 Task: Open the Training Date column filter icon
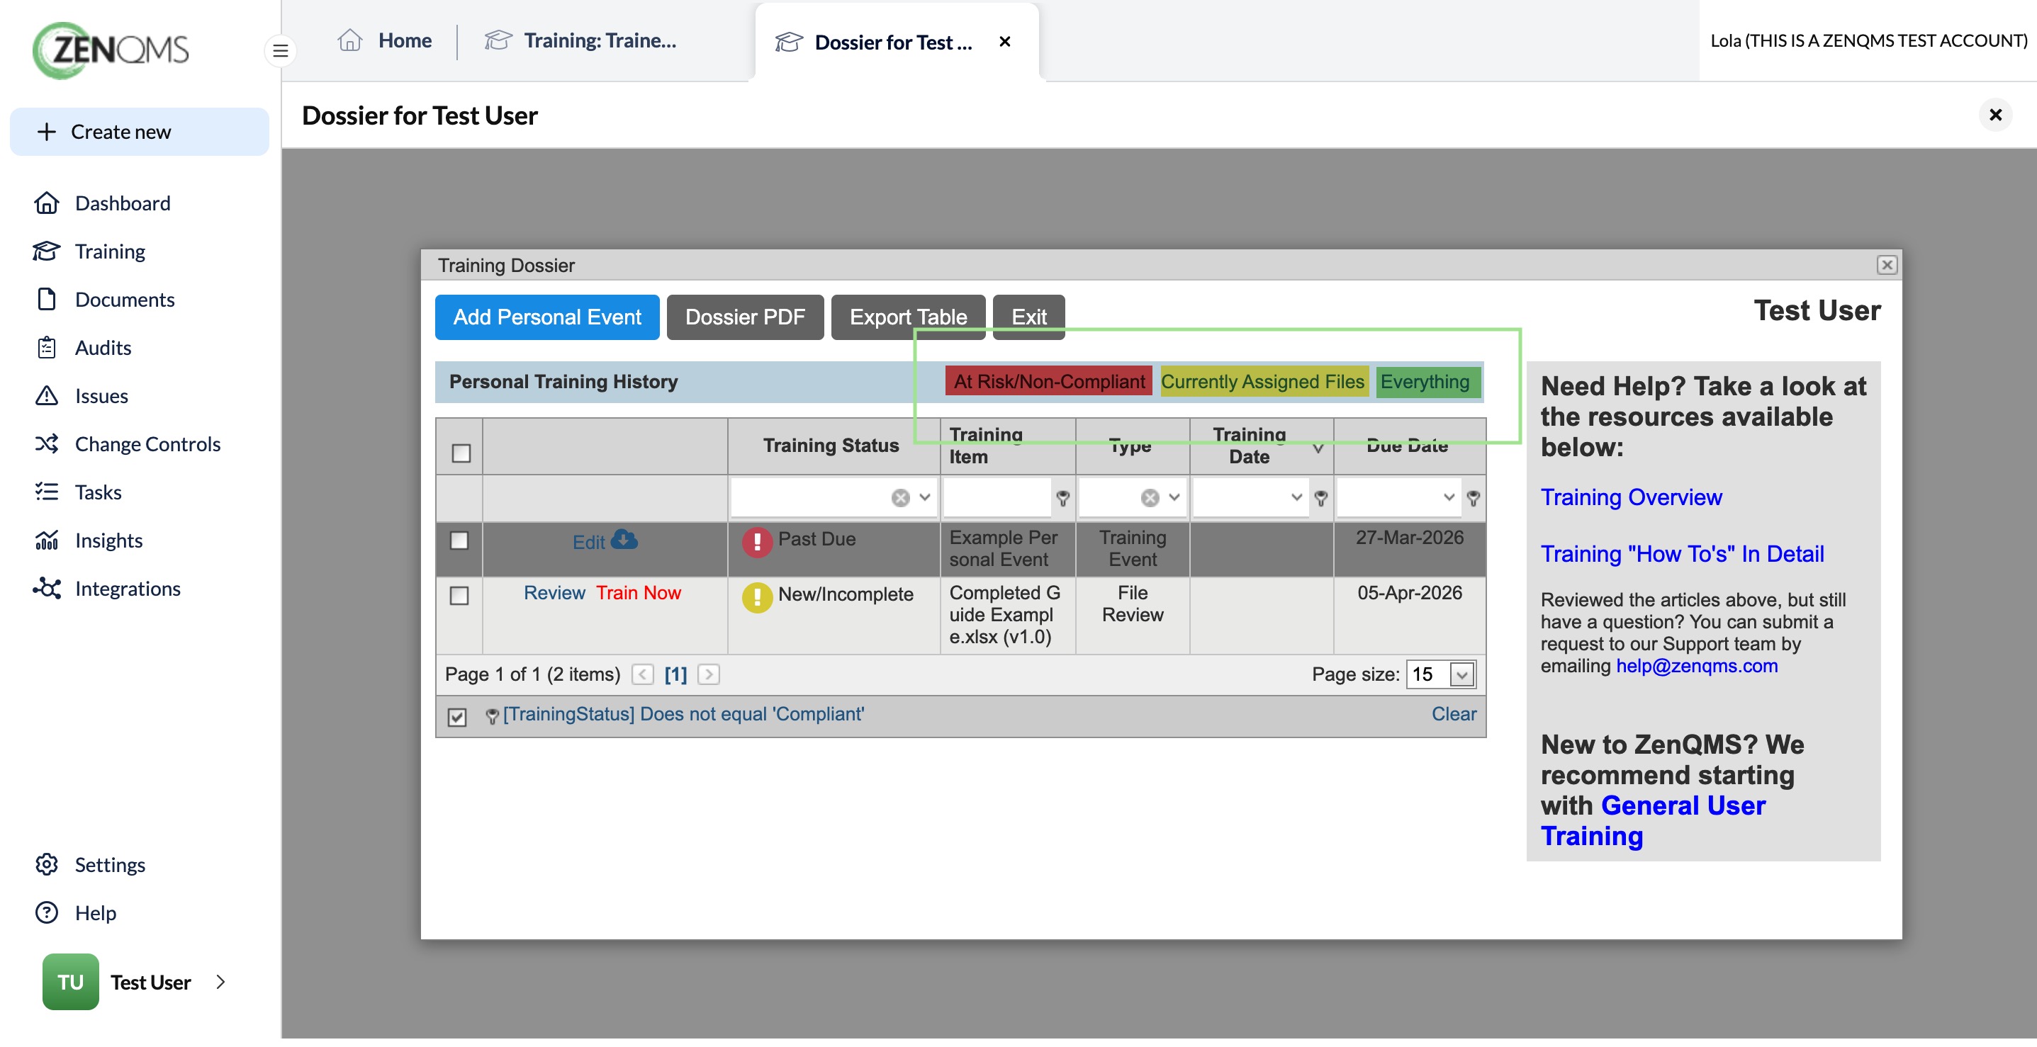pos(1320,498)
